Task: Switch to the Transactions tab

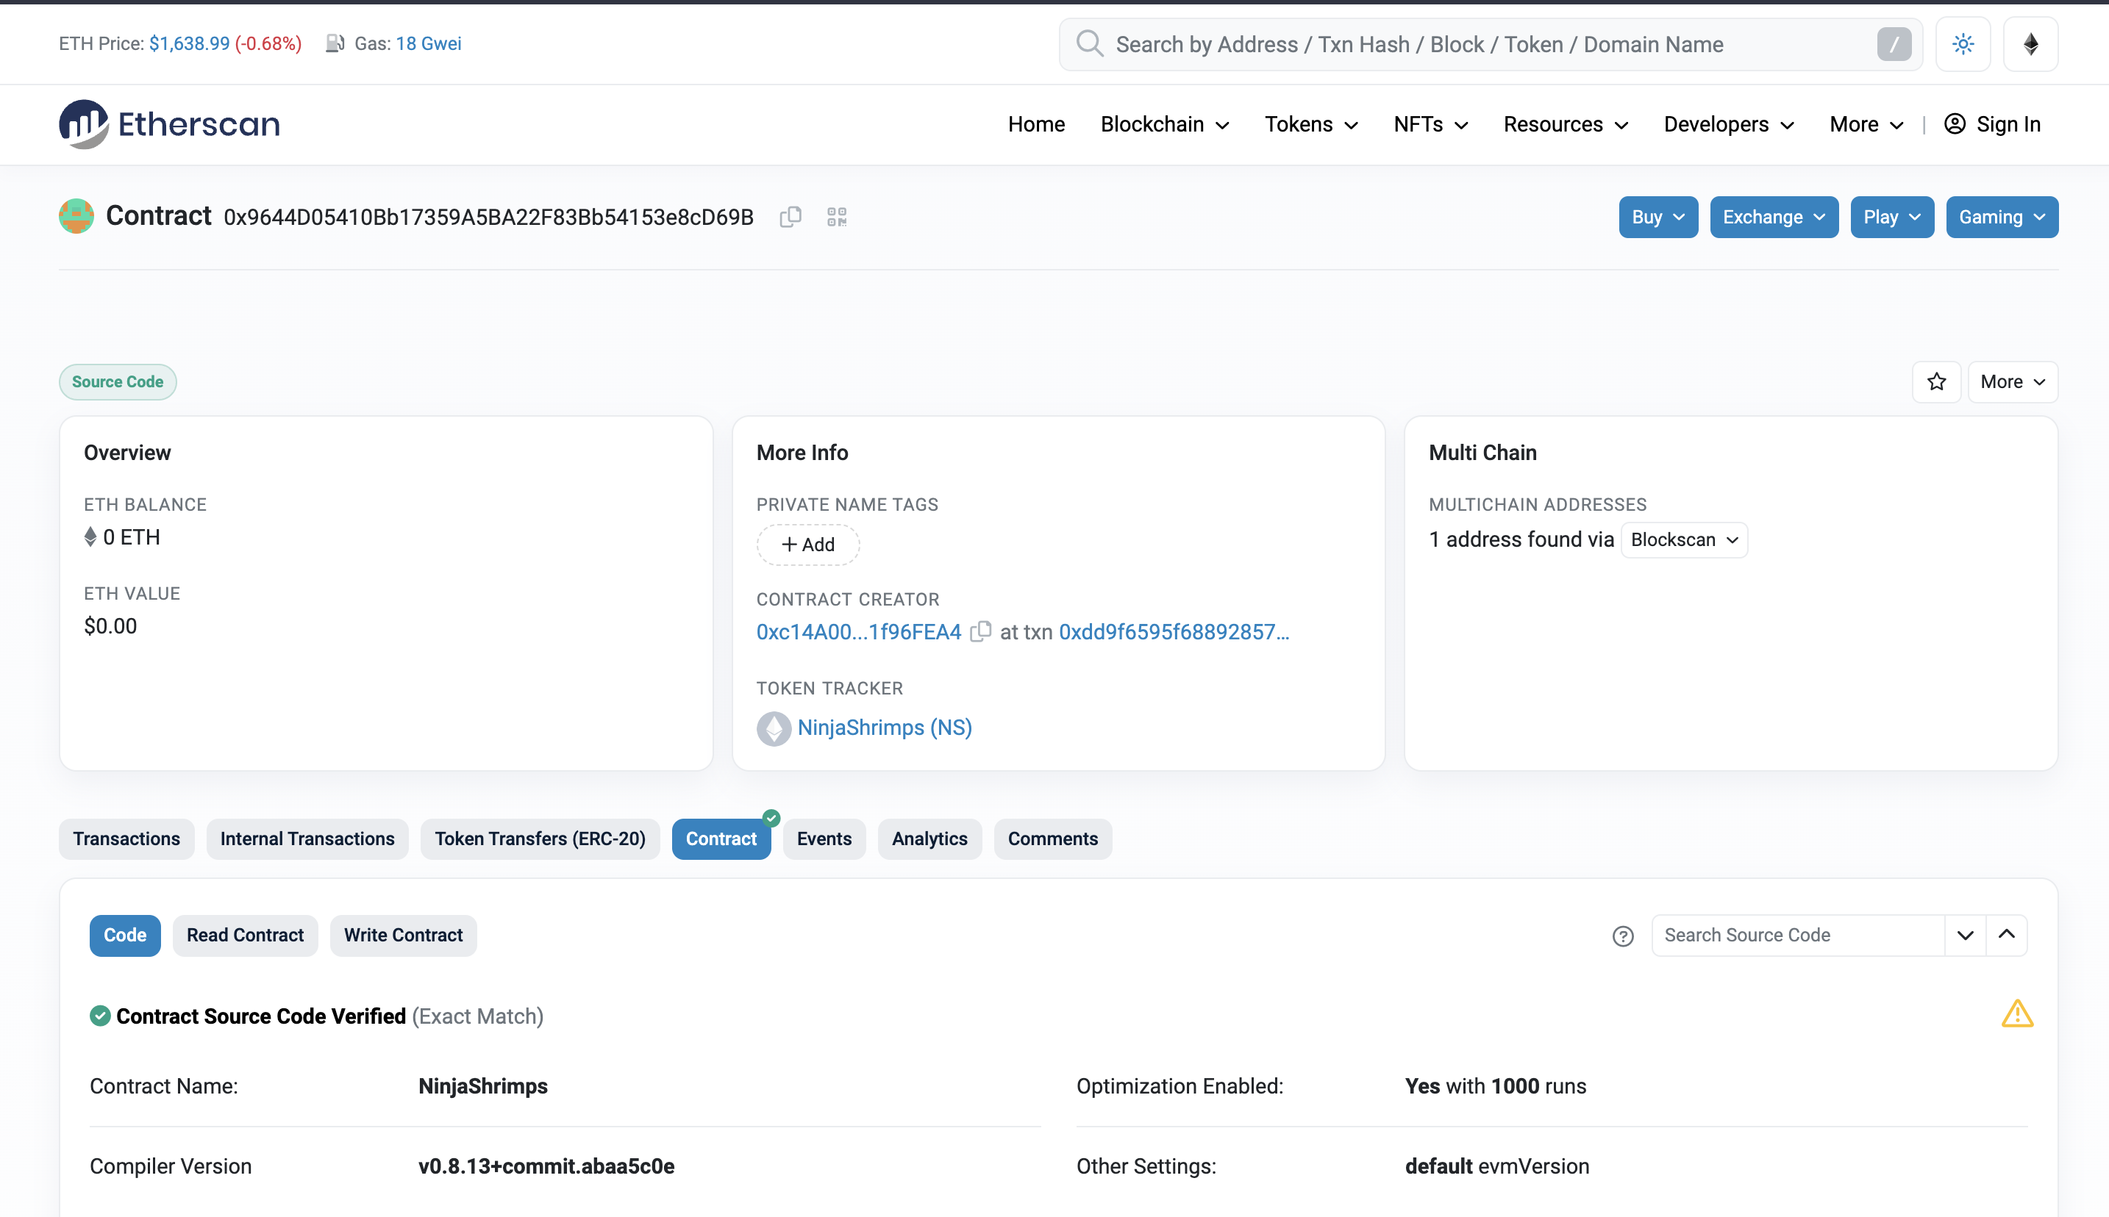Action: (x=126, y=839)
